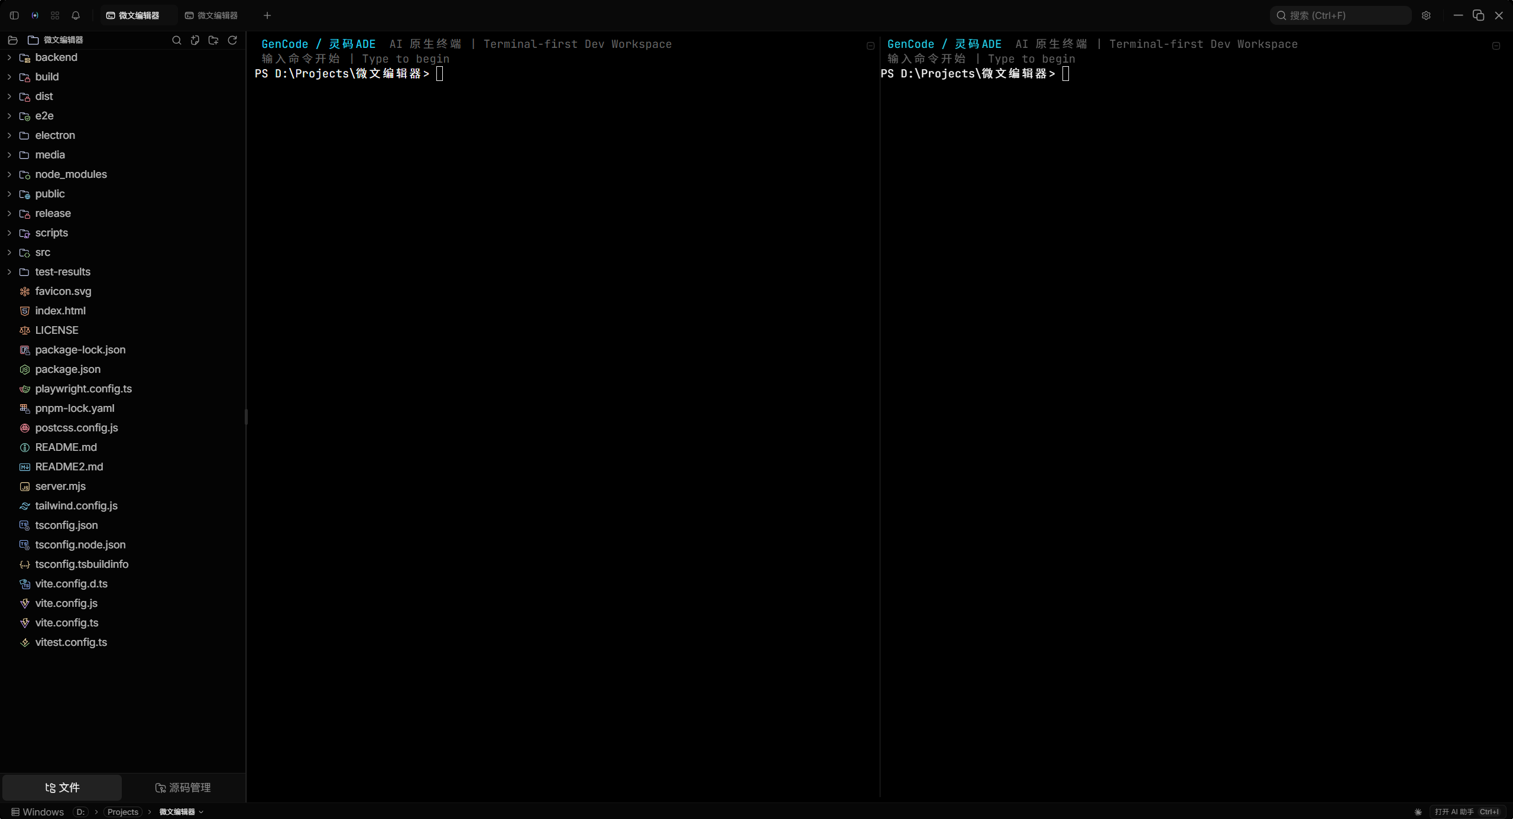Open vite.config.ts file
The image size is (1513, 819).
click(122, 623)
